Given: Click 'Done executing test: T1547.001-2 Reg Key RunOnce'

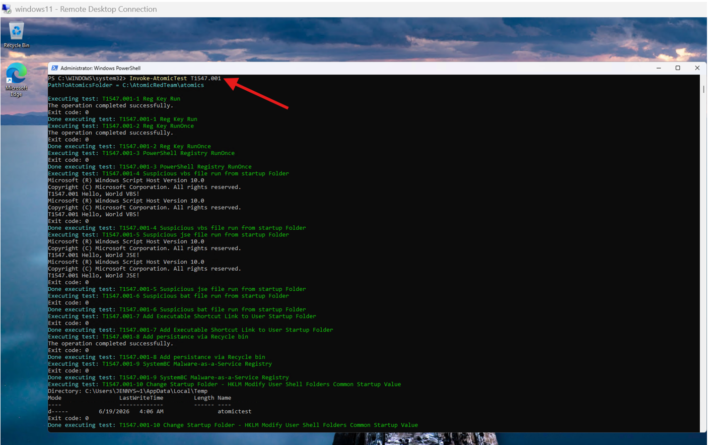Looking at the screenshot, I should [x=129, y=146].
